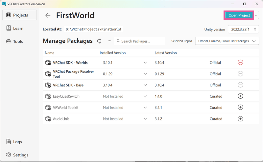Viewport: 263px width, 164px height.
Task: Expand the Open Project options arrow
Action: 256,15
